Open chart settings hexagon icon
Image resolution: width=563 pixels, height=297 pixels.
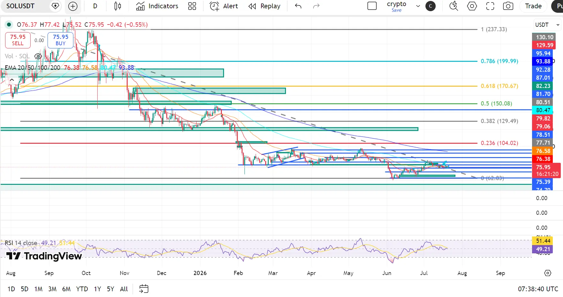point(472,6)
